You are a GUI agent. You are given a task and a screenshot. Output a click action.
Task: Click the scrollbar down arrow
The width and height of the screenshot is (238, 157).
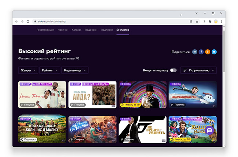tap(224, 145)
